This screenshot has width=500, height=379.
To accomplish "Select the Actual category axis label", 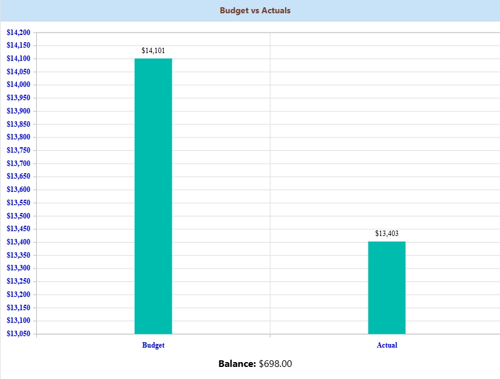I will pyautogui.click(x=387, y=345).
